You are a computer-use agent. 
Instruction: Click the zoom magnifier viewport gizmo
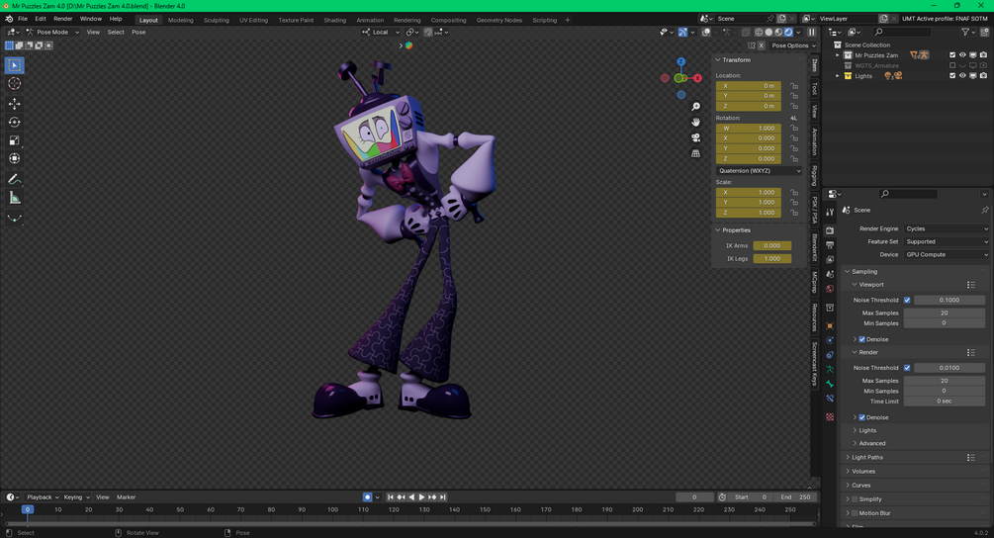[695, 107]
